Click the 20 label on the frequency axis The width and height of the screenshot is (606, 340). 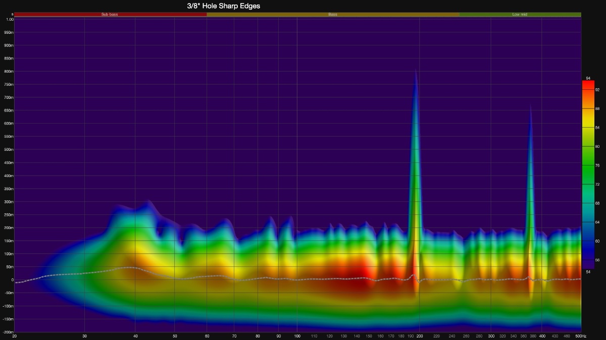(14, 336)
